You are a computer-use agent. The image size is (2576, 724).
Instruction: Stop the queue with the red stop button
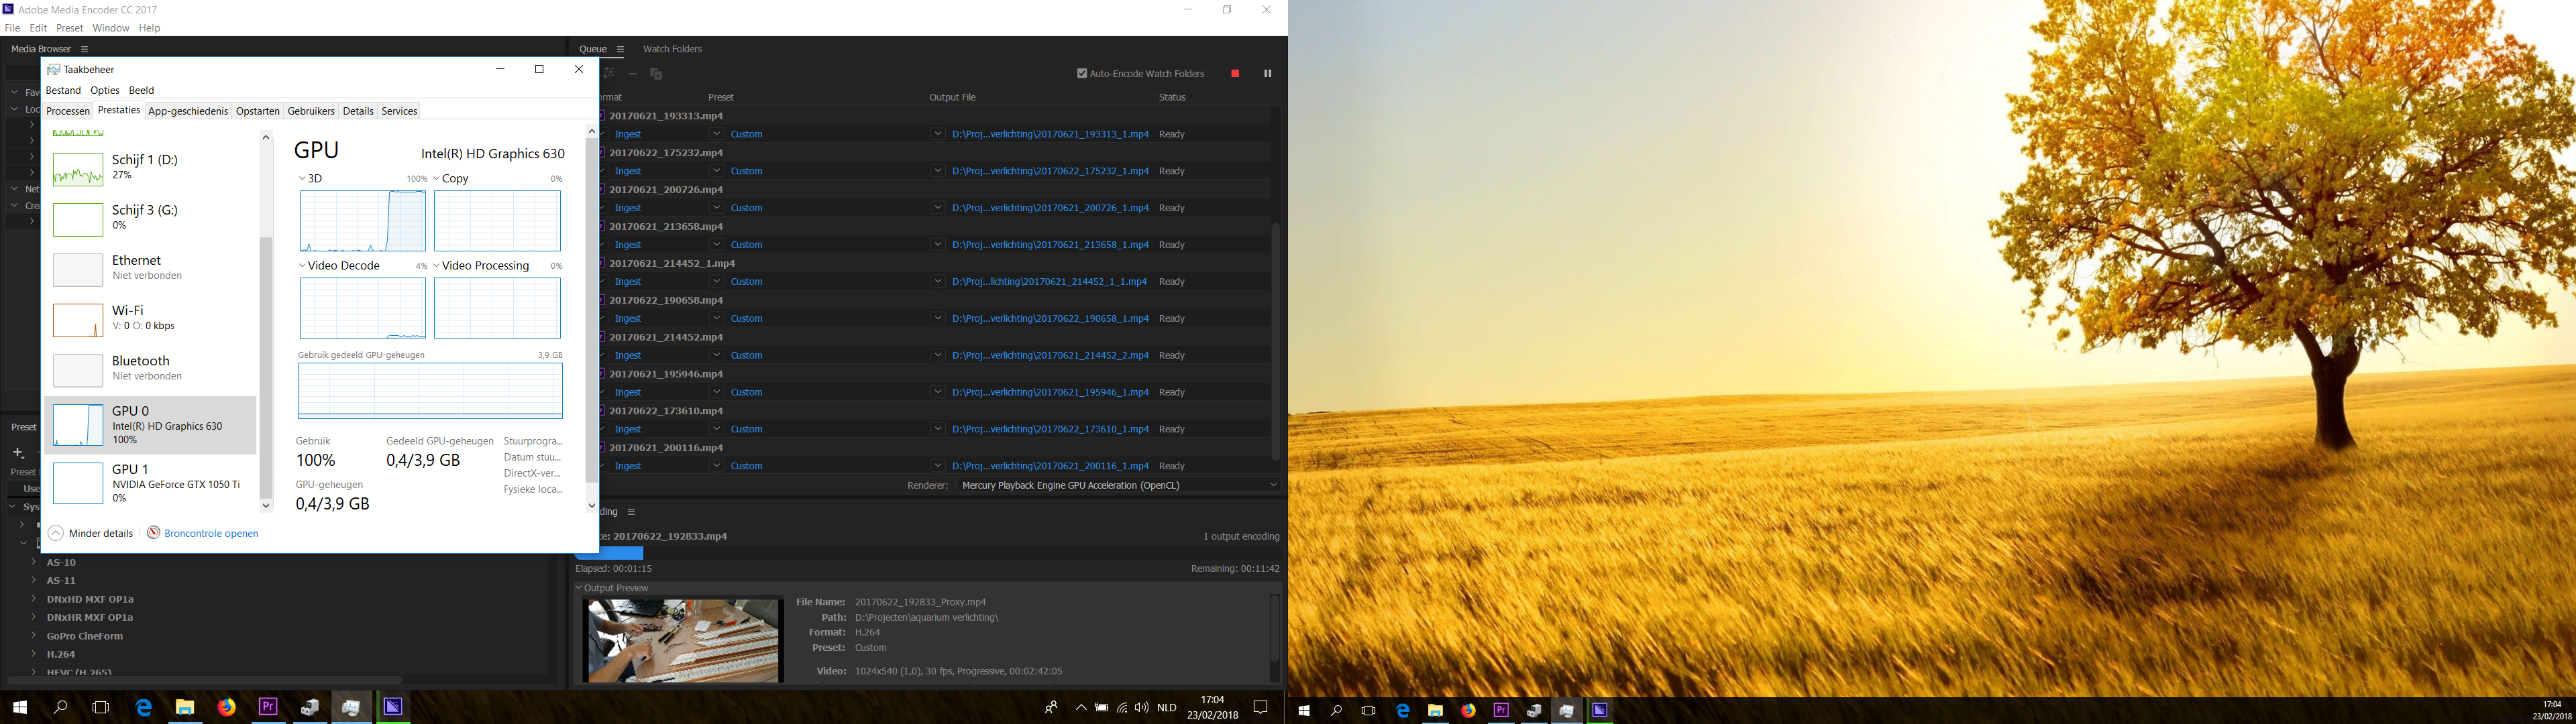[x=1235, y=73]
